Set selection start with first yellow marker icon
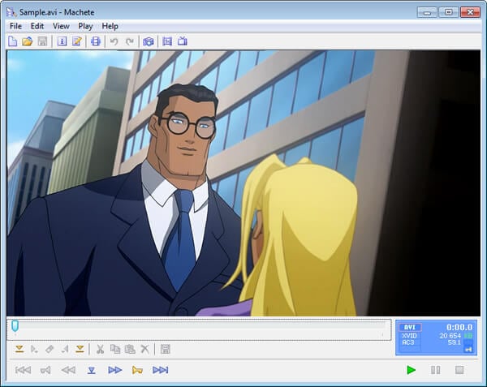Image resolution: width=487 pixels, height=387 pixels. point(19,350)
